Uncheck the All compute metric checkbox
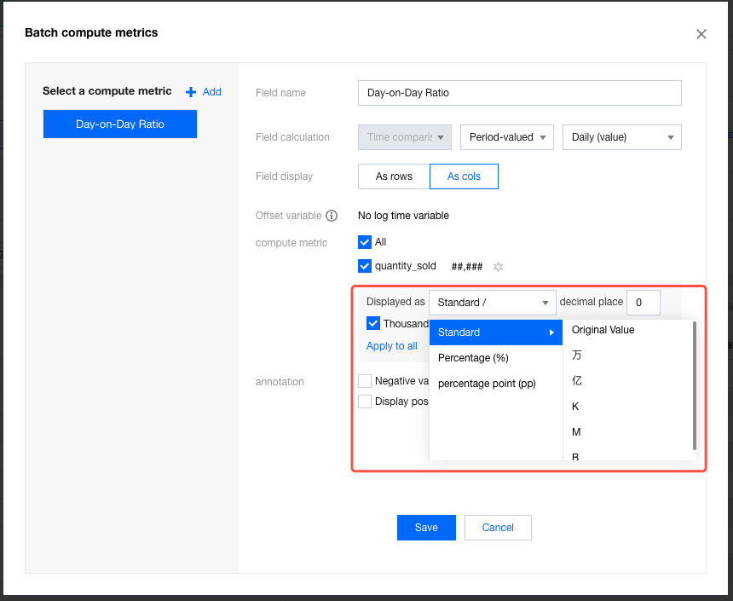The width and height of the screenshot is (733, 601). 365,242
